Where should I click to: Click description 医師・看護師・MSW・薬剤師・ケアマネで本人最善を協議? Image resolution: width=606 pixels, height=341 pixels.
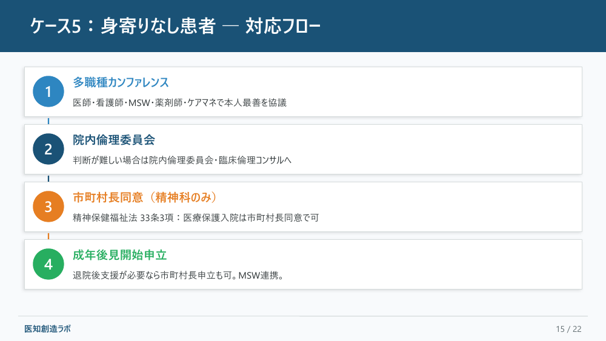click(x=180, y=102)
